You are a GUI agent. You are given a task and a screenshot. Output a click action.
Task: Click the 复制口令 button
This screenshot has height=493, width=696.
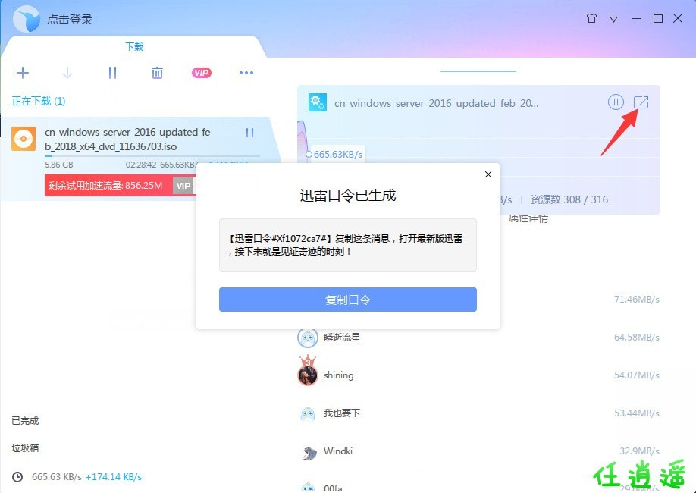click(347, 300)
